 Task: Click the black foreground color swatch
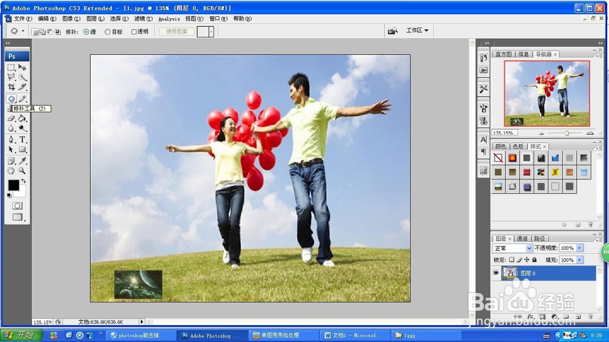click(13, 184)
